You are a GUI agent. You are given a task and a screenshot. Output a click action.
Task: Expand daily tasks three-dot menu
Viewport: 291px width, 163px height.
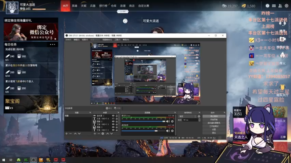tap(52, 44)
